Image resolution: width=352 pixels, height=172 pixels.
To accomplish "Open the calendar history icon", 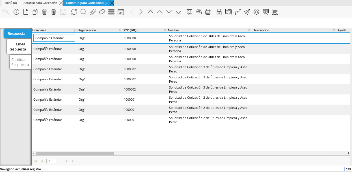I will tap(121, 12).
